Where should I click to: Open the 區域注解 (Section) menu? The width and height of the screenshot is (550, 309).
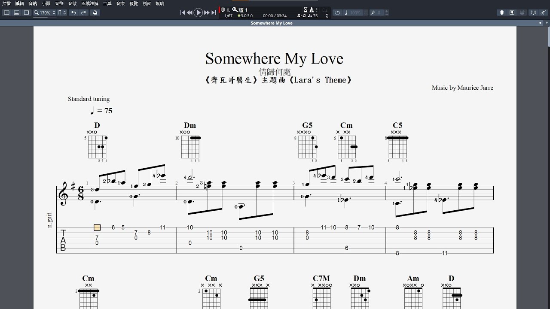click(x=90, y=3)
